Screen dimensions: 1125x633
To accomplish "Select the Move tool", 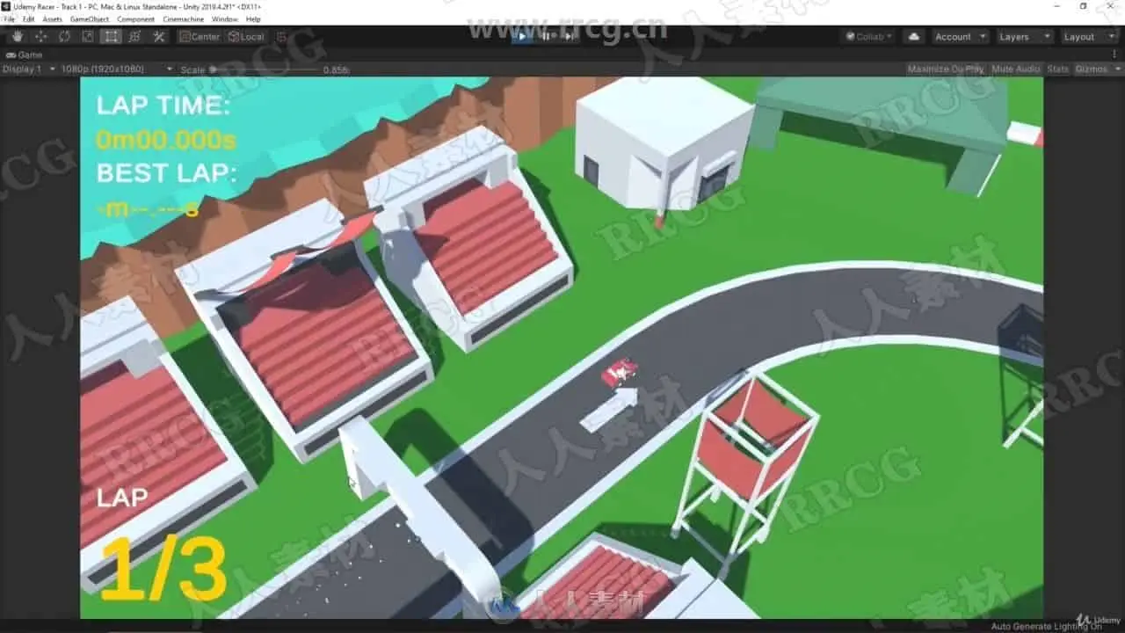I will (41, 37).
